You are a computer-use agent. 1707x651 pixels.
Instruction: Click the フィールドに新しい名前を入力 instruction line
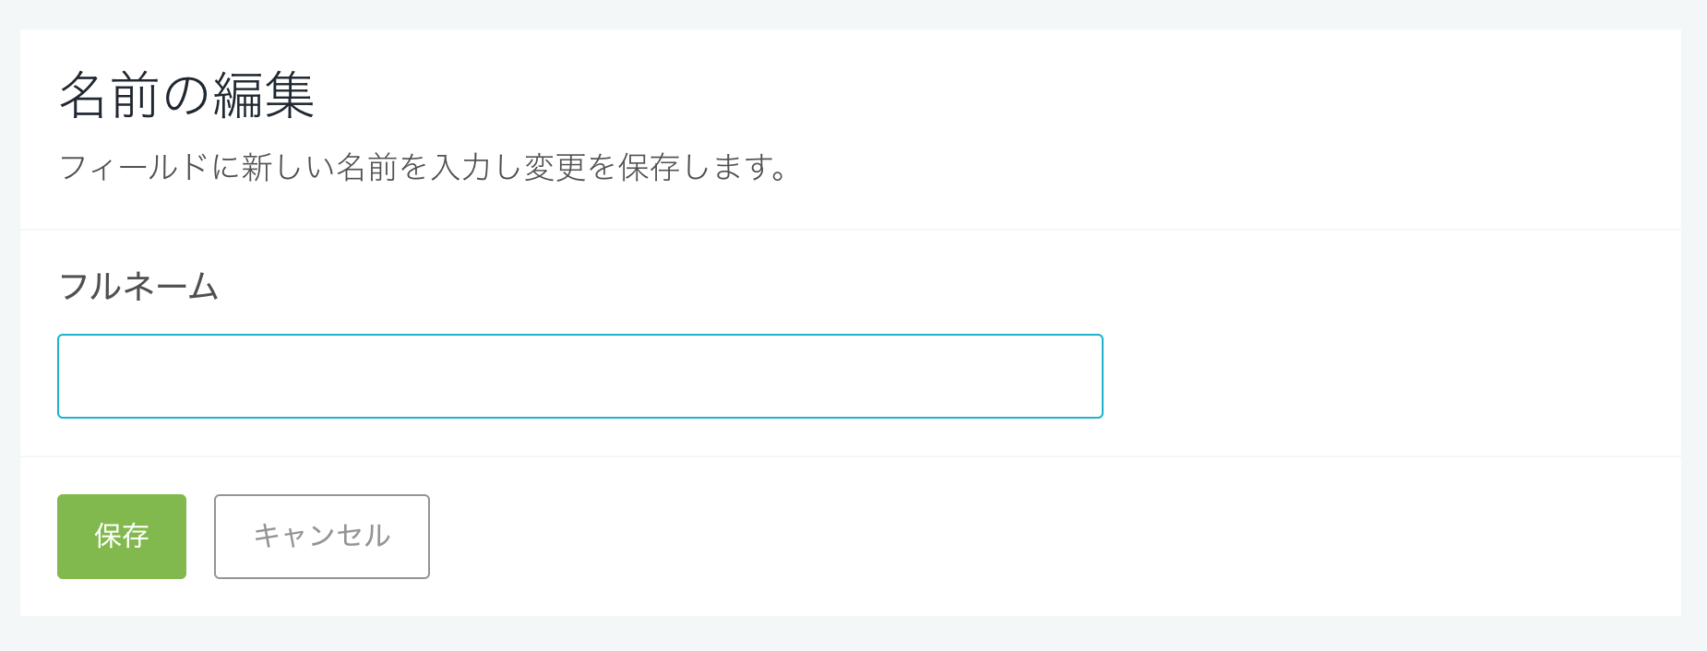coord(424,168)
